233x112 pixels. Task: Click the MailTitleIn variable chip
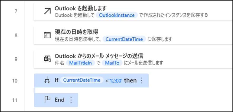80,63
